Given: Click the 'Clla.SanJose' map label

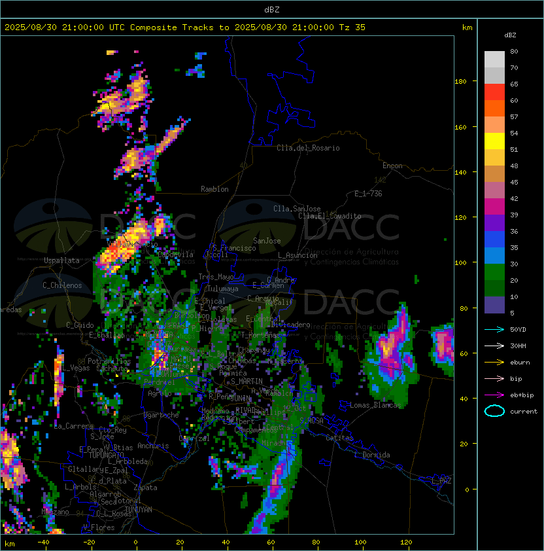Looking at the screenshot, I should pyautogui.click(x=297, y=209).
